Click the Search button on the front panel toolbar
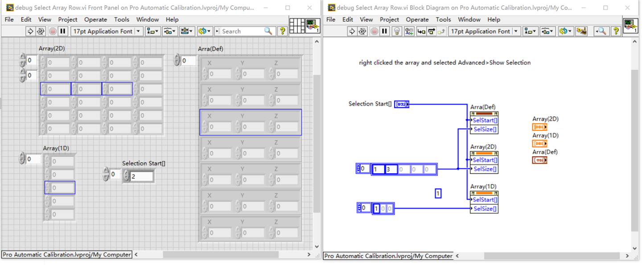 coord(268,31)
